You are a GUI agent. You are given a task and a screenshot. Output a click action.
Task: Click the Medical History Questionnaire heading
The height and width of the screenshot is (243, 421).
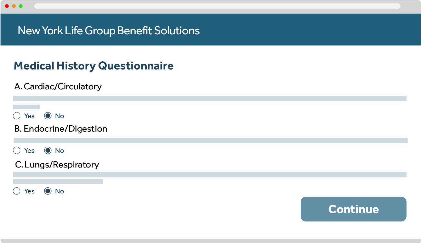tap(94, 66)
